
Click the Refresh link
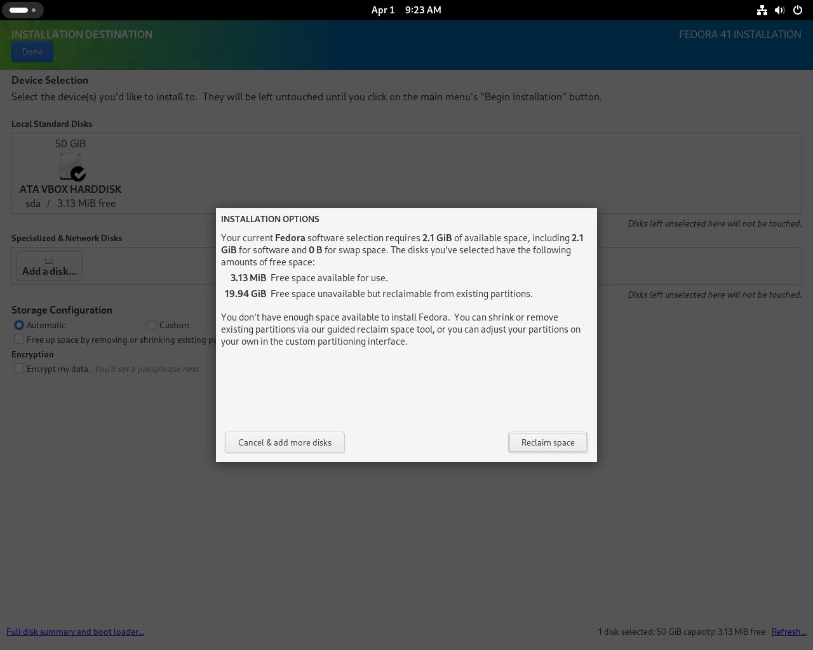[x=789, y=632]
